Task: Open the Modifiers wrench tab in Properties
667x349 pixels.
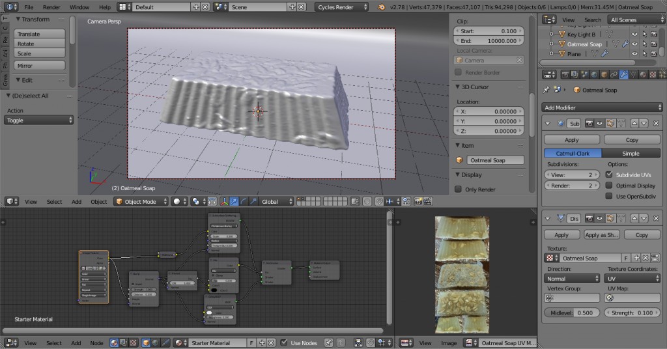Action: click(x=623, y=74)
